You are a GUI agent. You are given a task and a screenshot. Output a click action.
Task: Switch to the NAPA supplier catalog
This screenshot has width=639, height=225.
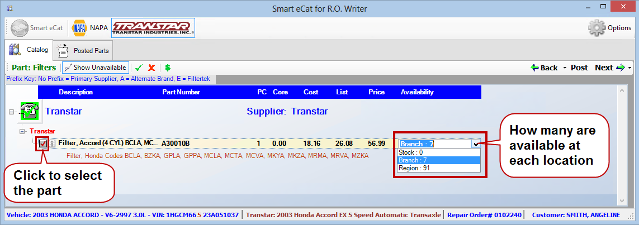click(x=89, y=27)
